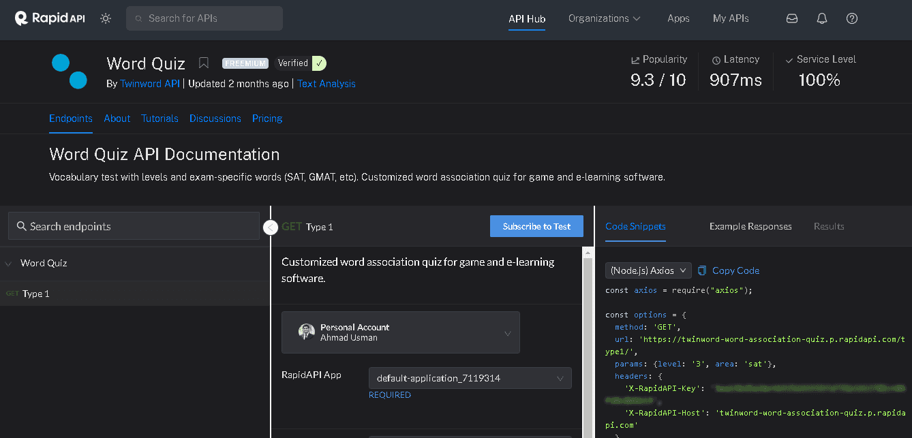Open the (Node.js) Axios language dropdown
Viewport: 912px width, 438px height.
[648, 270]
